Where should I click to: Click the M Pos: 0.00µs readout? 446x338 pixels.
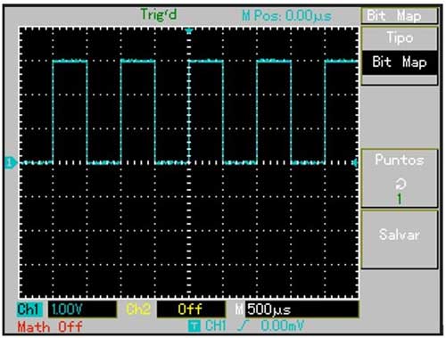pyautogui.click(x=286, y=15)
